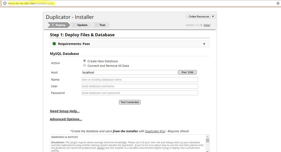The width and height of the screenshot is (281, 152).
Task: Select Connect and Remove All Data option
Action: click(84, 65)
